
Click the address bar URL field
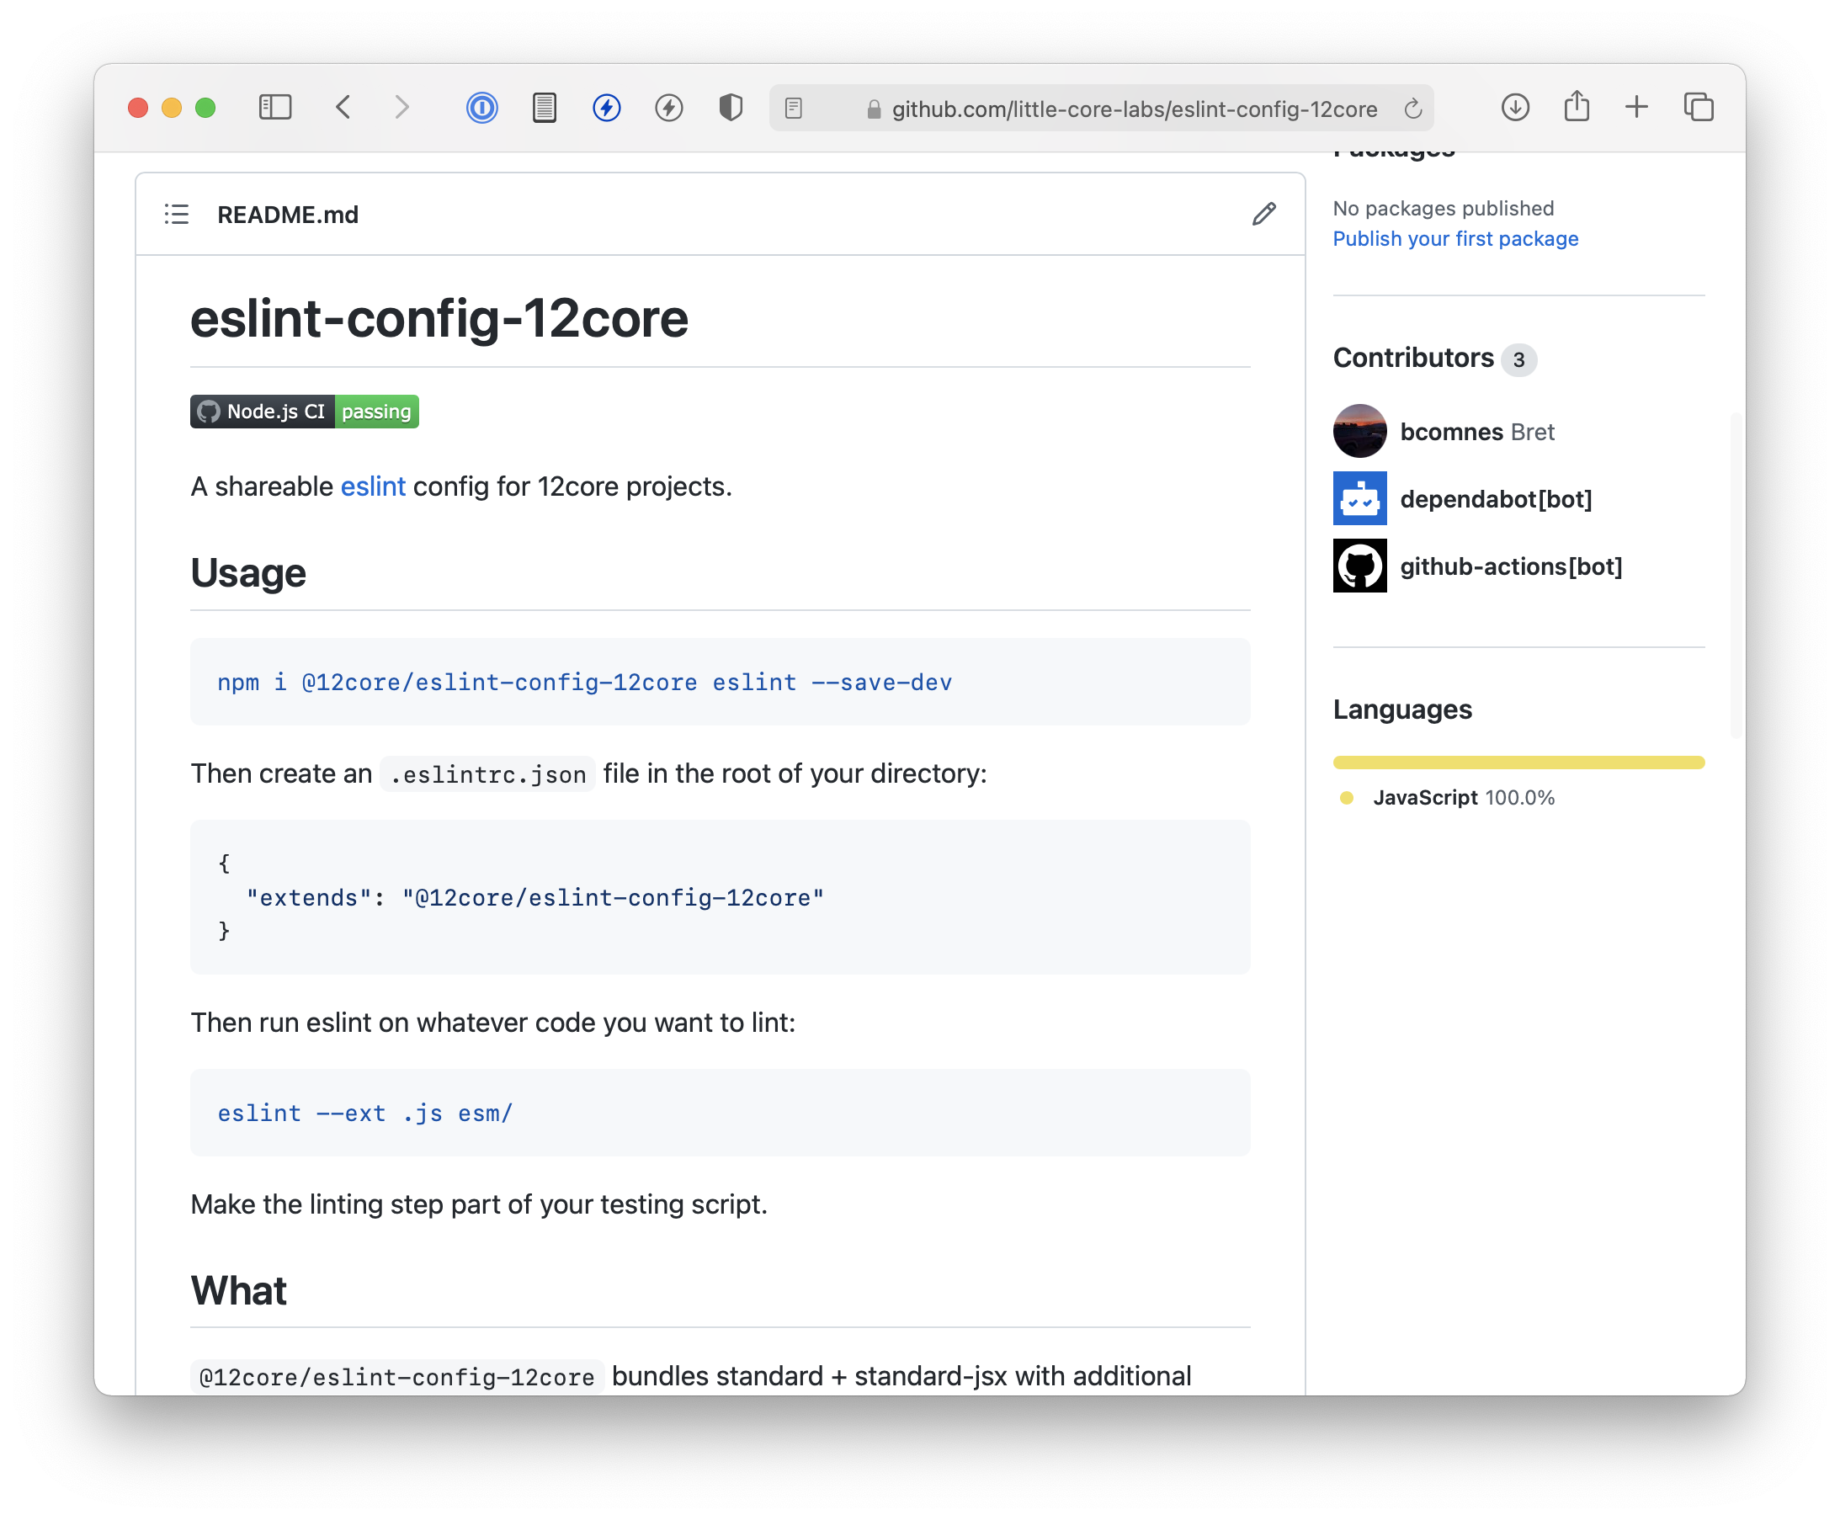(1102, 109)
